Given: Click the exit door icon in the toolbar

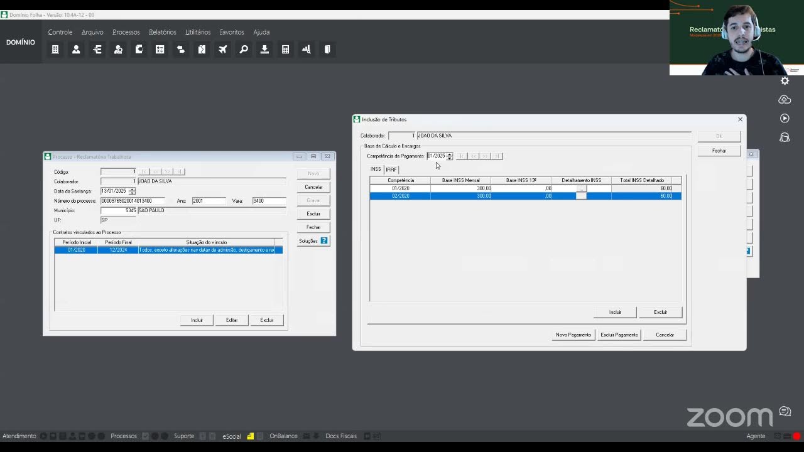Looking at the screenshot, I should pyautogui.click(x=327, y=50).
